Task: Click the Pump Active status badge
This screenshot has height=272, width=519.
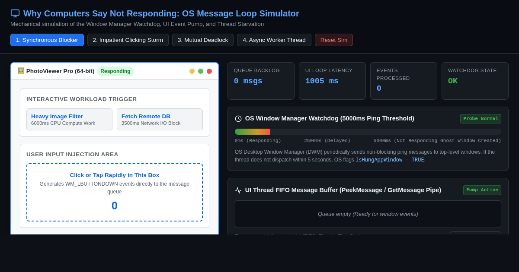Action: (482, 190)
